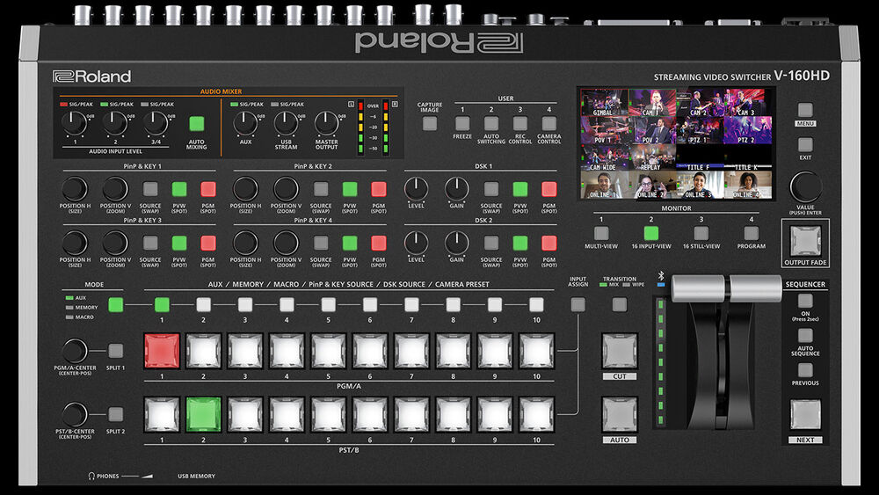Toggle PinP & KEY 2 PVW button

tap(350, 189)
